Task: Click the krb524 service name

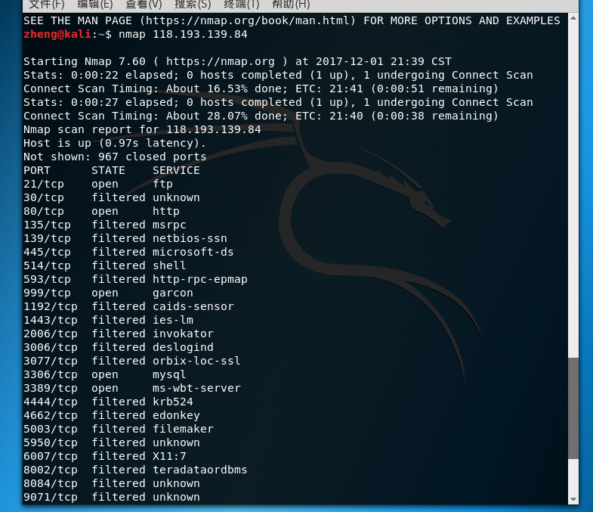Action: (173, 402)
